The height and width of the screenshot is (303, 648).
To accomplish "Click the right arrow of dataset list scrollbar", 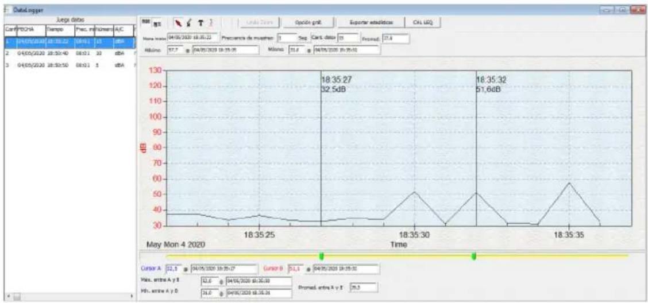I will (132, 296).
